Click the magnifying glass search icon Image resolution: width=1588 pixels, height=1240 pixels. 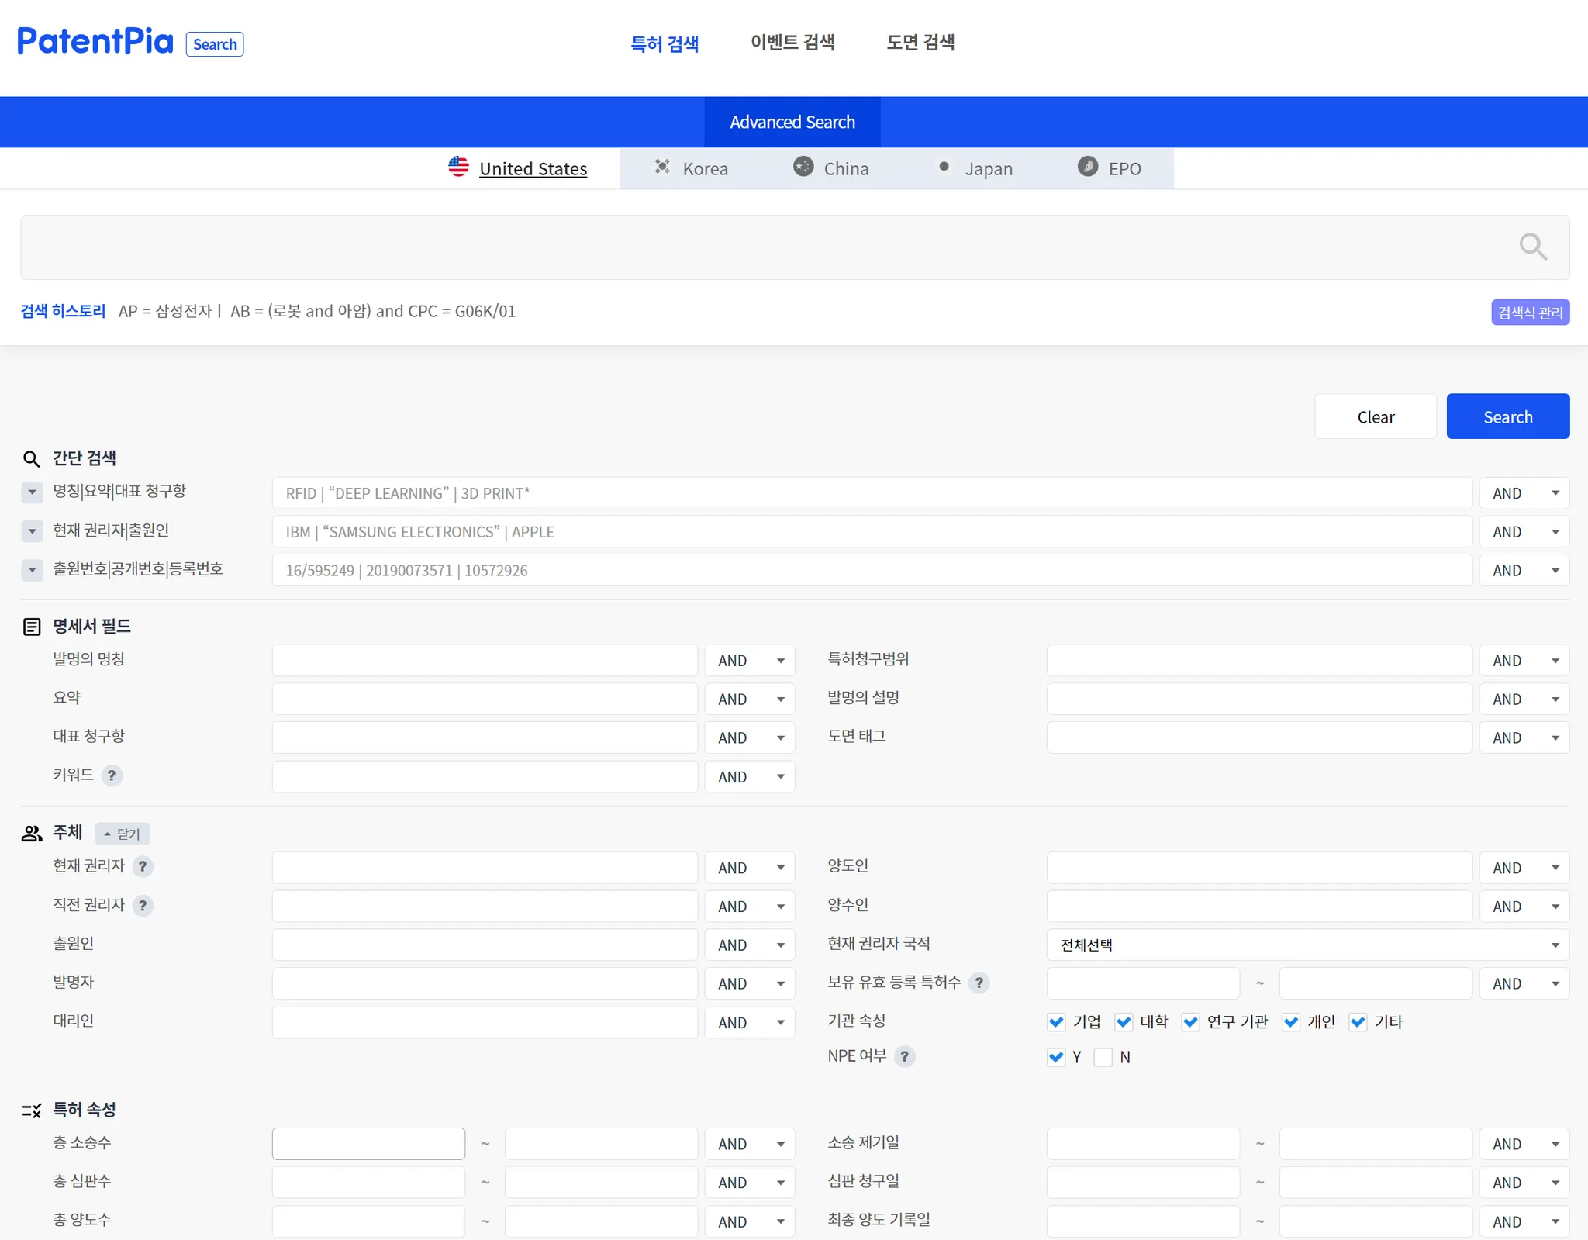pos(1532,247)
